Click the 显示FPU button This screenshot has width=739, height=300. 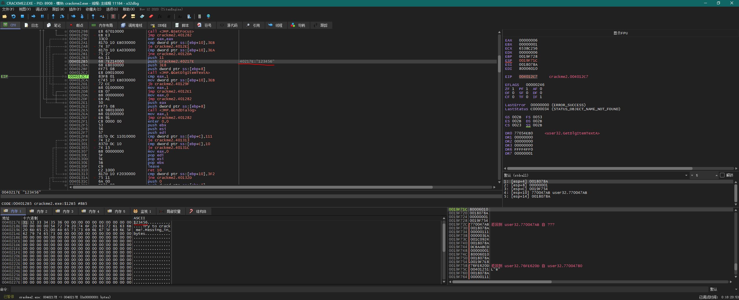[620, 33]
